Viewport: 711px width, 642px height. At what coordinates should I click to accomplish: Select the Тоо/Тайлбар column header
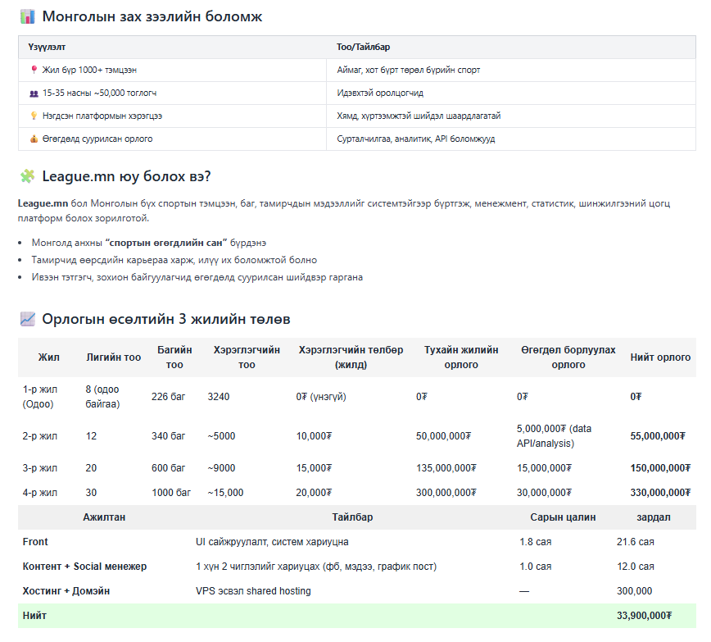363,48
